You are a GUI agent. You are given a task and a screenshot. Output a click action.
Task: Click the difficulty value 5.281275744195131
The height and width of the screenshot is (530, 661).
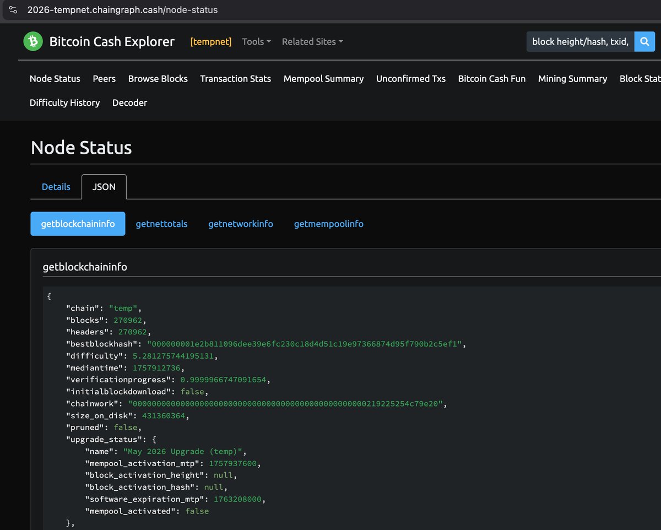[173, 356]
